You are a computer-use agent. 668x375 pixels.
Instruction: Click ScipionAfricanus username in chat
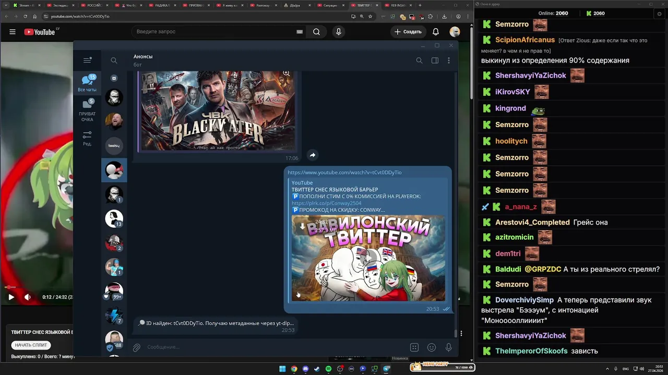[x=525, y=40]
